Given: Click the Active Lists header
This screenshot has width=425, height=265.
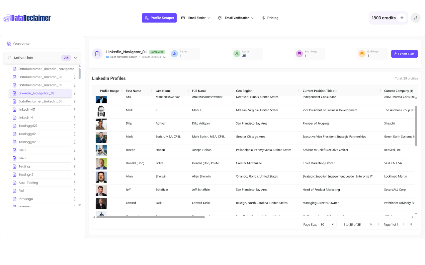Looking at the screenshot, I should tap(42, 58).
